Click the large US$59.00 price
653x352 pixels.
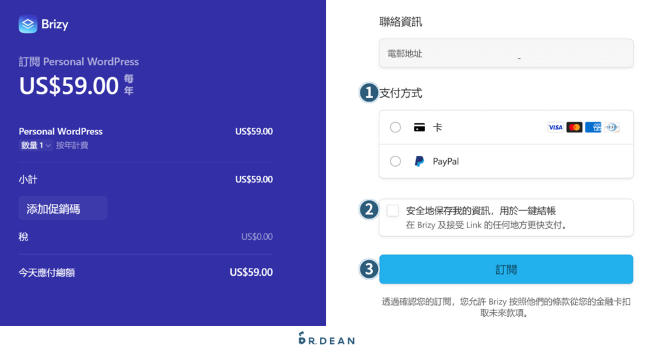pos(69,85)
